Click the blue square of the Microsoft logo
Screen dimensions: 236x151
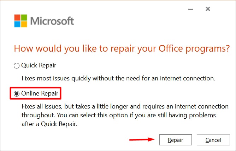pos(17,24)
